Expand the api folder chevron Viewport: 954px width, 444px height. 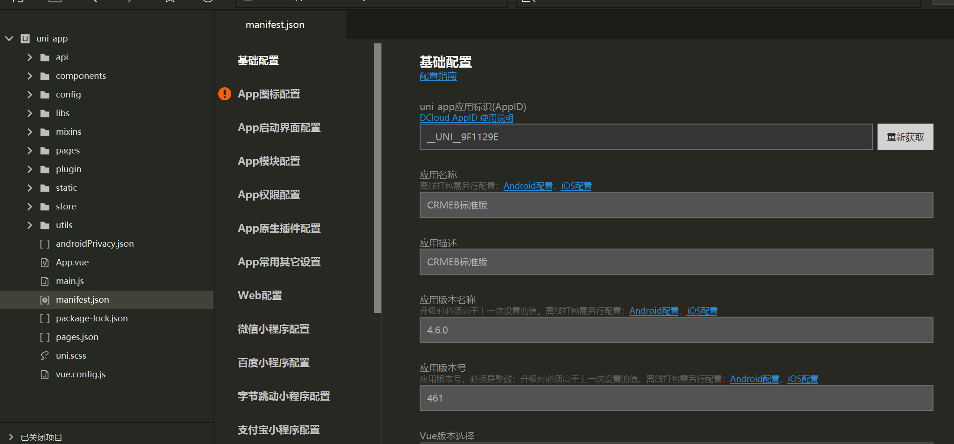click(x=29, y=57)
